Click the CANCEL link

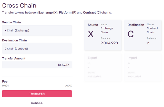click(x=37, y=103)
